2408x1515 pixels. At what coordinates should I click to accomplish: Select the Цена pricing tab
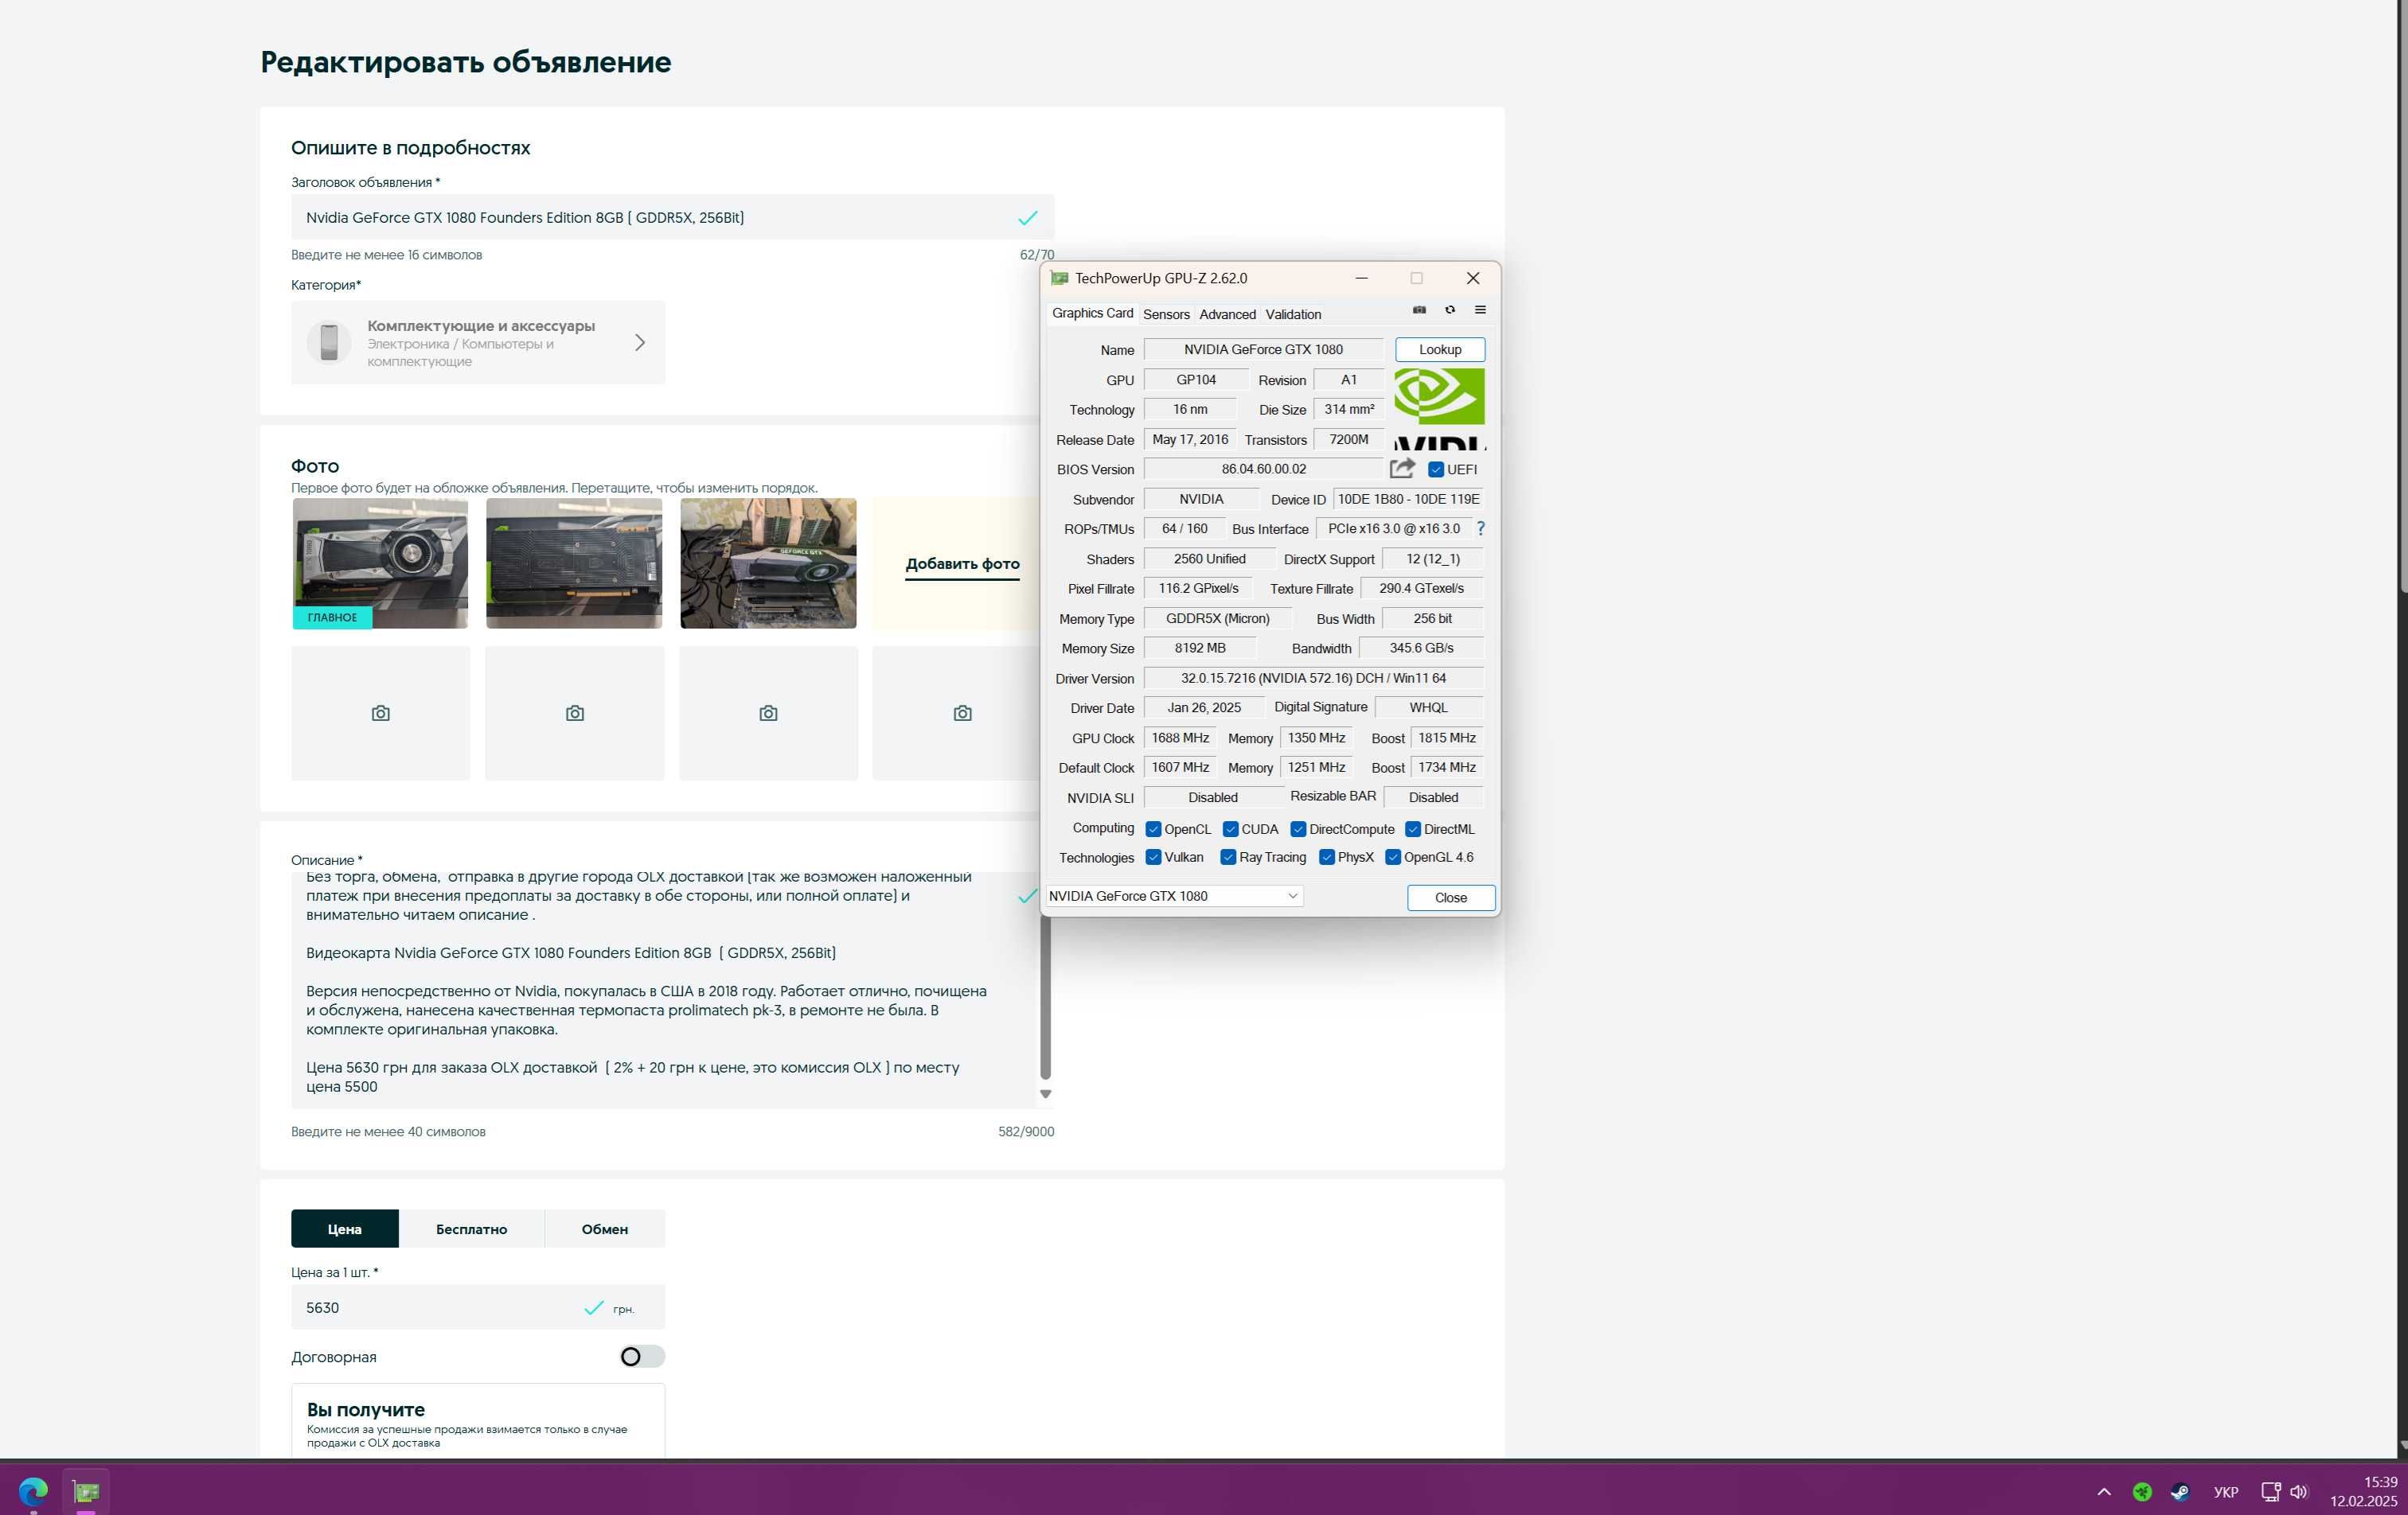345,1229
